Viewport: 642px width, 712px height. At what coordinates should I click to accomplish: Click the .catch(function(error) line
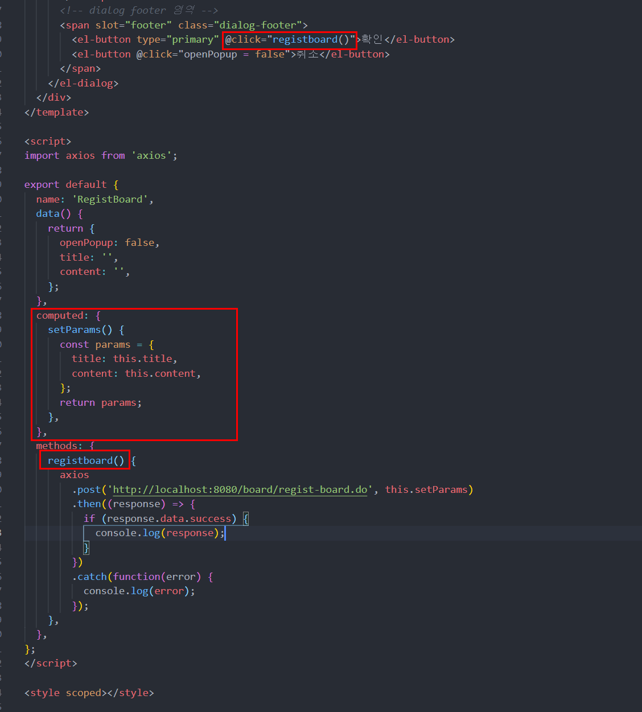(x=142, y=577)
